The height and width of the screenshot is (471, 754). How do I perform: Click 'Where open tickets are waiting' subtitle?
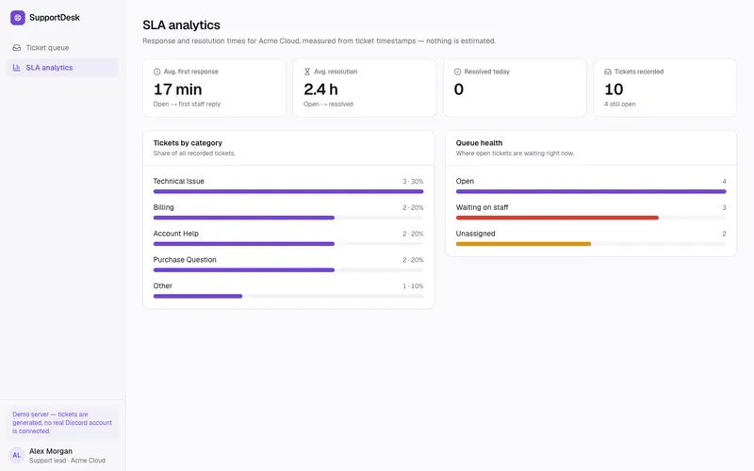(515, 154)
